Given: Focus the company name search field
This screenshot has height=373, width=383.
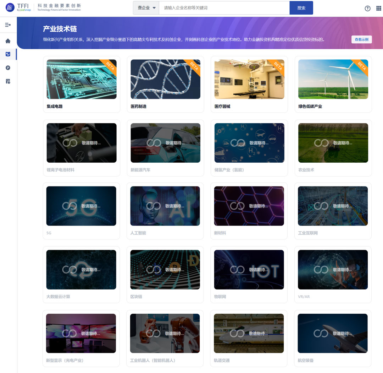Looking at the screenshot, I should click(x=224, y=8).
